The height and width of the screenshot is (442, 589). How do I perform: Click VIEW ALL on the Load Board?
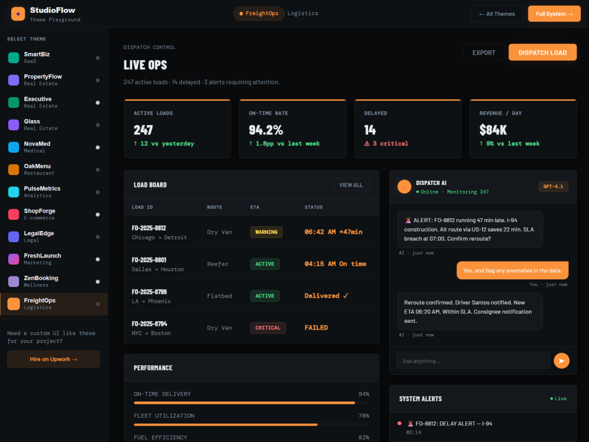(x=351, y=185)
